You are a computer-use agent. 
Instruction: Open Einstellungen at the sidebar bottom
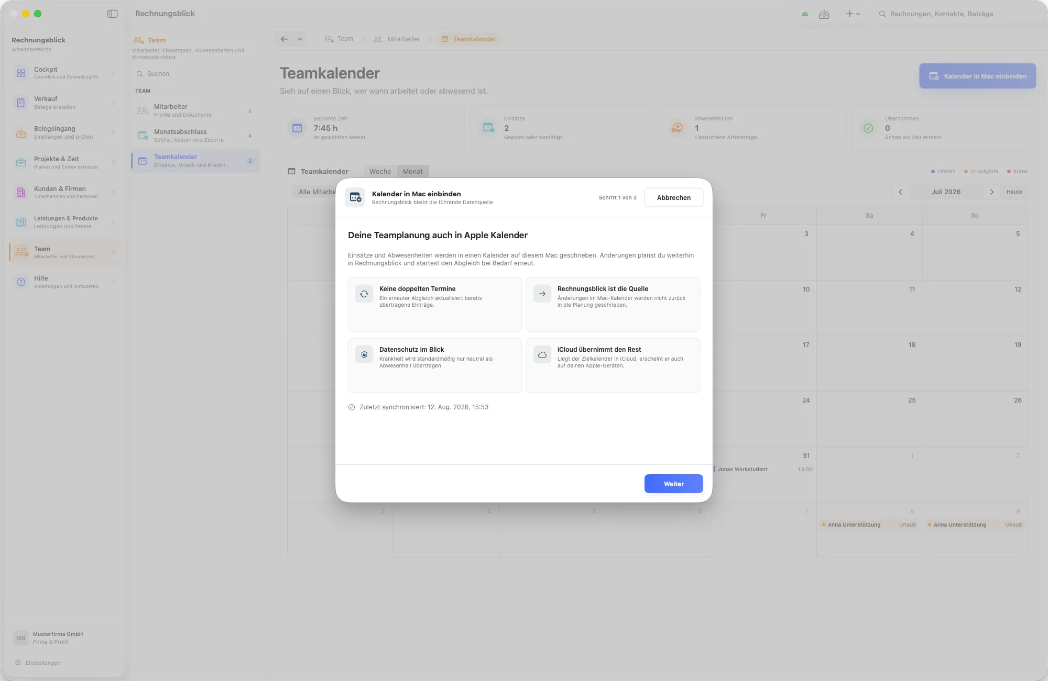pos(38,663)
